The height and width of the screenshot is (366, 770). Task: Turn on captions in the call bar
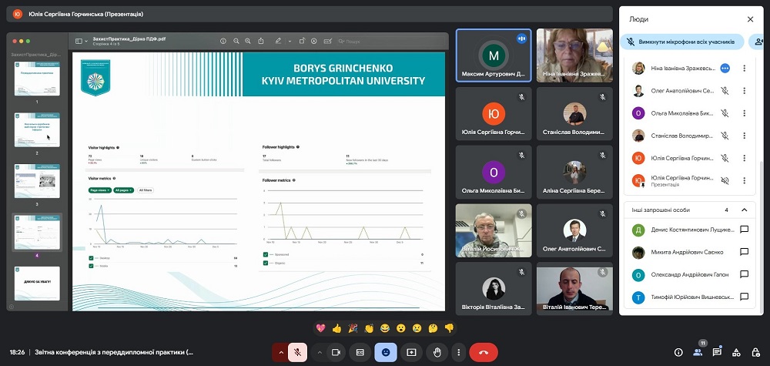tap(360, 352)
